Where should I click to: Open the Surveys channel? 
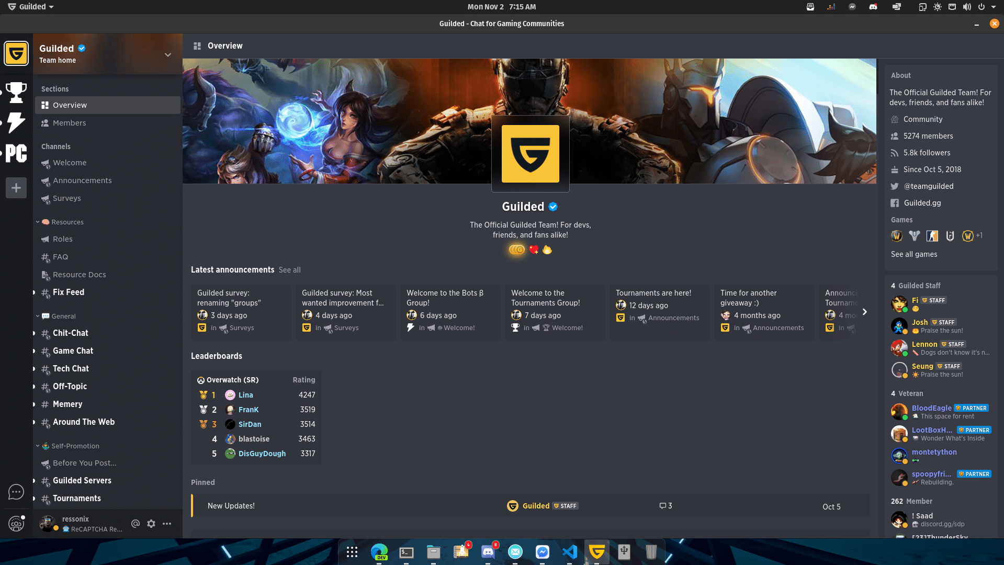click(x=108, y=198)
